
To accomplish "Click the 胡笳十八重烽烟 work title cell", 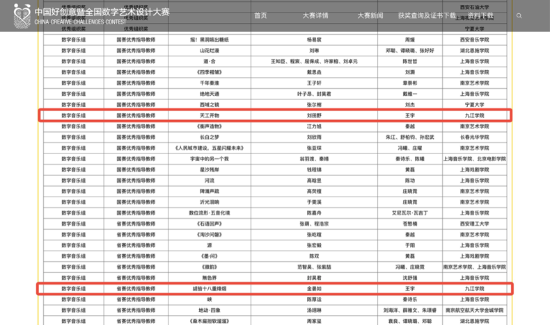I will [209, 289].
